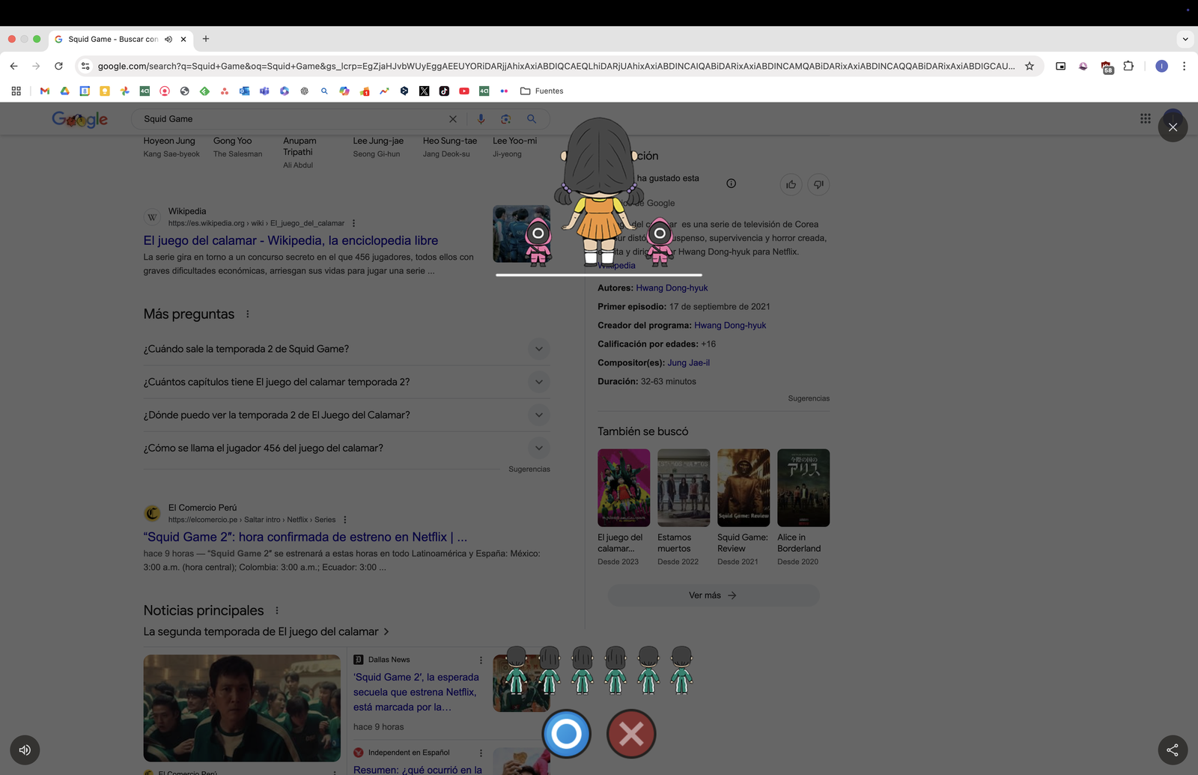Close the Squid Game overlay

(x=1173, y=127)
